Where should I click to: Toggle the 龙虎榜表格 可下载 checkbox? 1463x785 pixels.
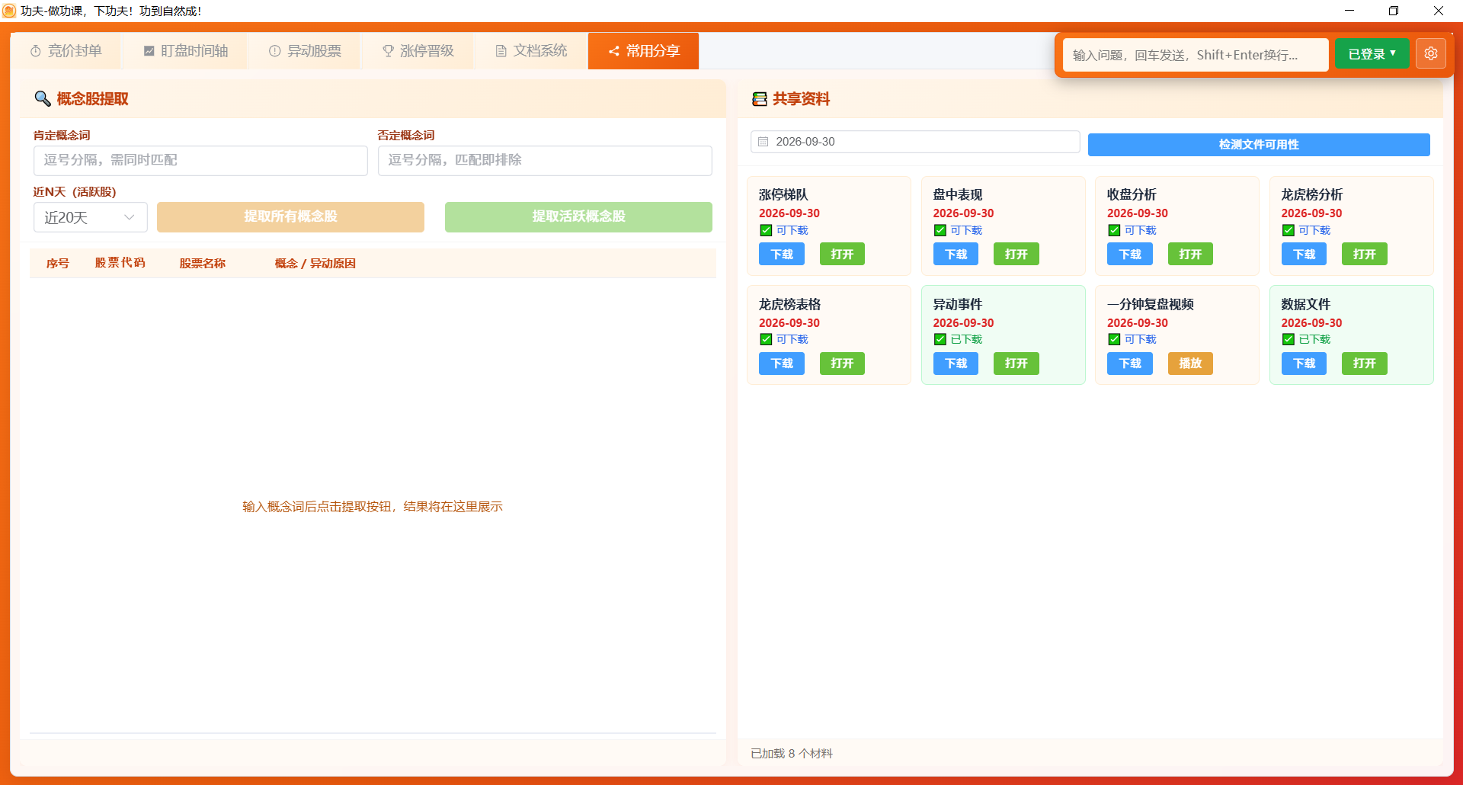point(766,339)
